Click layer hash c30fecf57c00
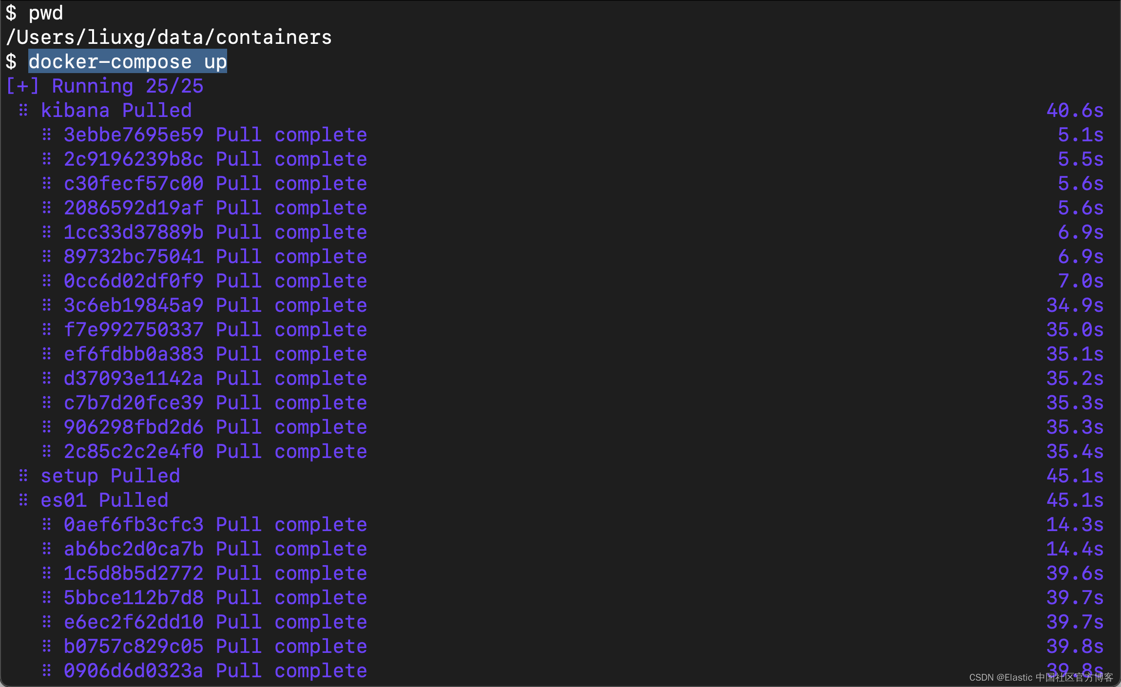This screenshot has height=687, width=1121. coord(134,184)
